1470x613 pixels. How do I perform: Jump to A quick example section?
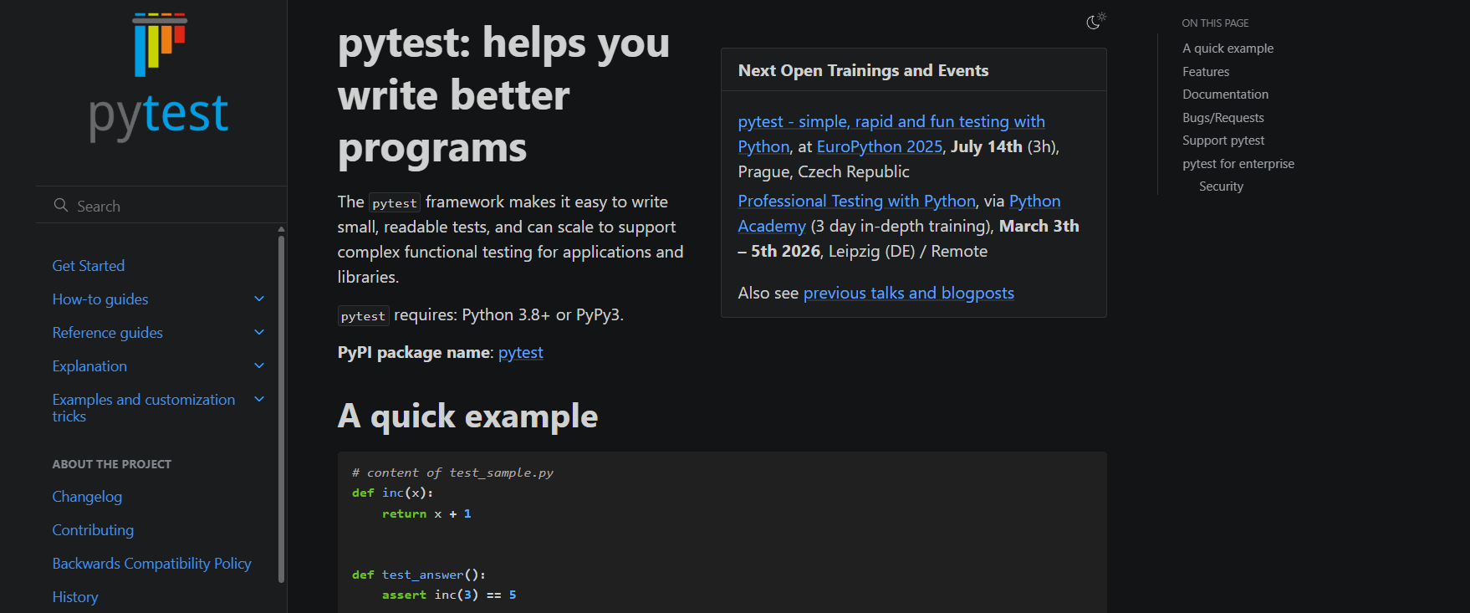1228,49
